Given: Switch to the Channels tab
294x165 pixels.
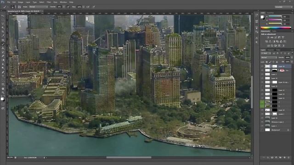Looking at the screenshot, I should click(x=271, y=50).
